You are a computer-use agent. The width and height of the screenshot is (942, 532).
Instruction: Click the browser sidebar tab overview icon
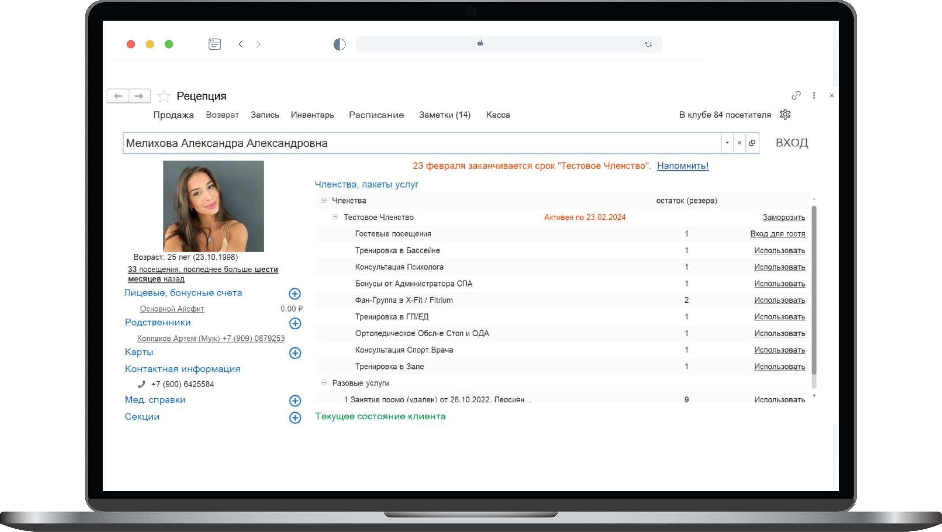[215, 44]
